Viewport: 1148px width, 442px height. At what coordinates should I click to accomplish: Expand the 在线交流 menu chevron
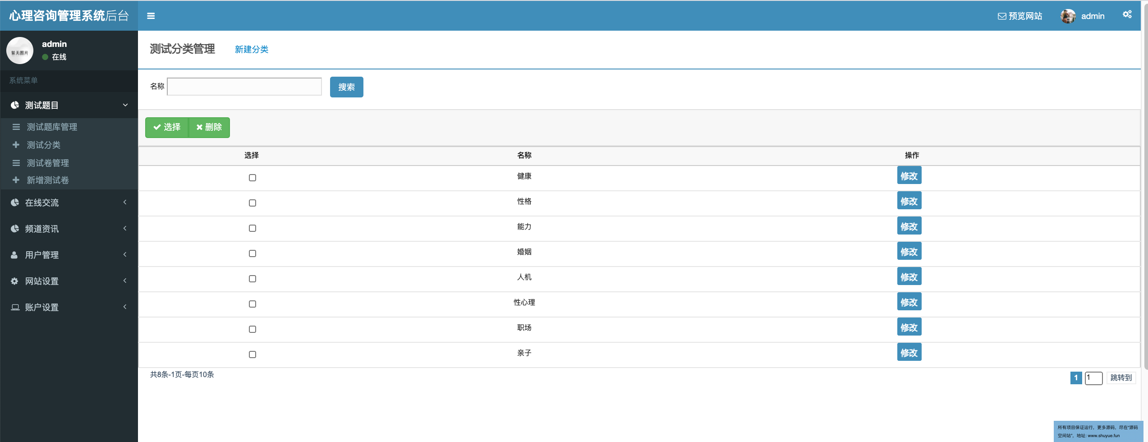[125, 202]
